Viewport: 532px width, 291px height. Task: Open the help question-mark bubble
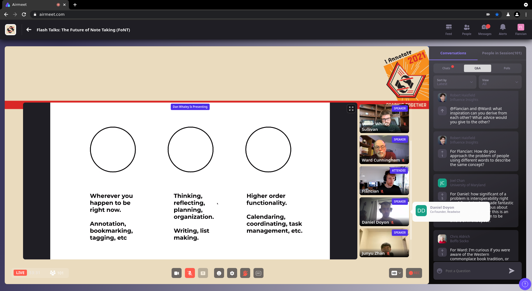click(525, 284)
